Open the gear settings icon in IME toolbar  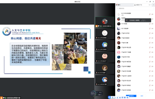[127, 98]
